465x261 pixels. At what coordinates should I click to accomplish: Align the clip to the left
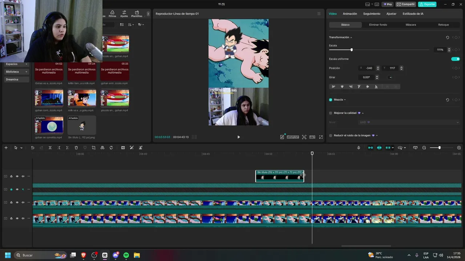(x=333, y=87)
